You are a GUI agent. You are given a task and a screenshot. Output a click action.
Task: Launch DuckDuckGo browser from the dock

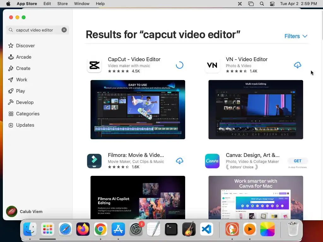(232, 229)
